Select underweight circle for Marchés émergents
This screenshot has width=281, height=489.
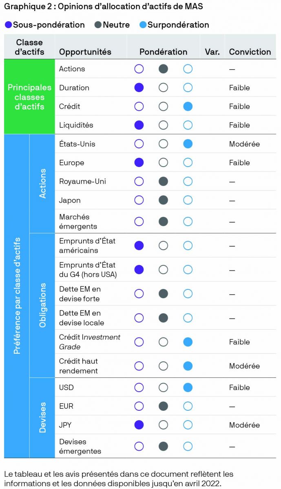tap(139, 221)
